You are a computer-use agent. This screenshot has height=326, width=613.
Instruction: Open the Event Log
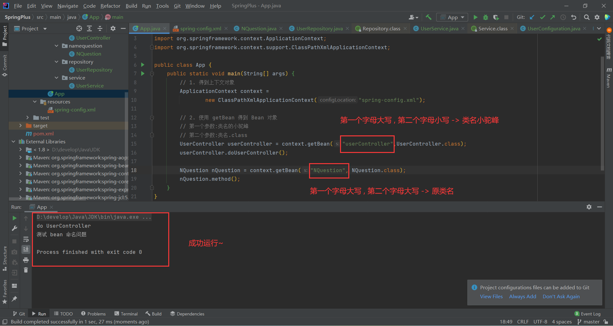coord(587,314)
